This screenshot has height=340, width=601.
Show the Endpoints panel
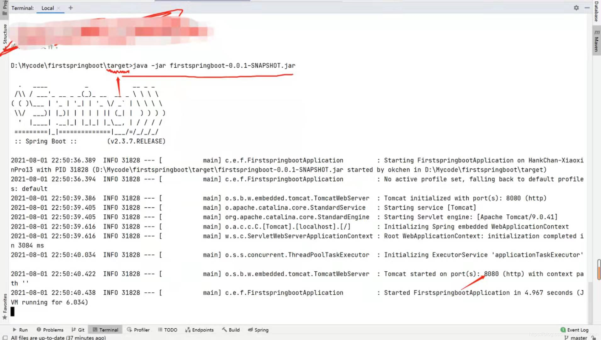pos(199,330)
